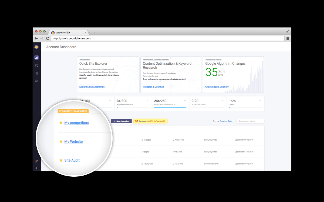Click the emoji icon on the OnPage Audit badge
The image size is (324, 202).
click(x=137, y=121)
